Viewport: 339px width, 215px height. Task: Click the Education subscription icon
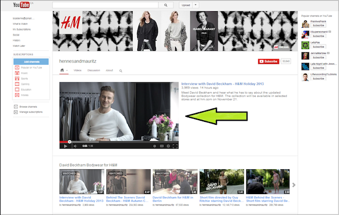point(17,89)
